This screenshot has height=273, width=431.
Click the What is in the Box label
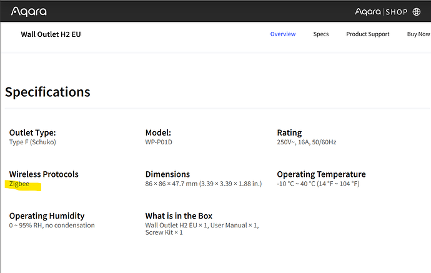coord(179,216)
